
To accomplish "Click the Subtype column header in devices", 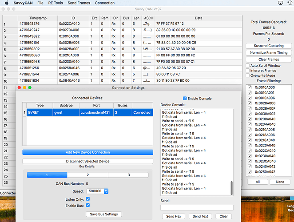I will tap(66, 105).
